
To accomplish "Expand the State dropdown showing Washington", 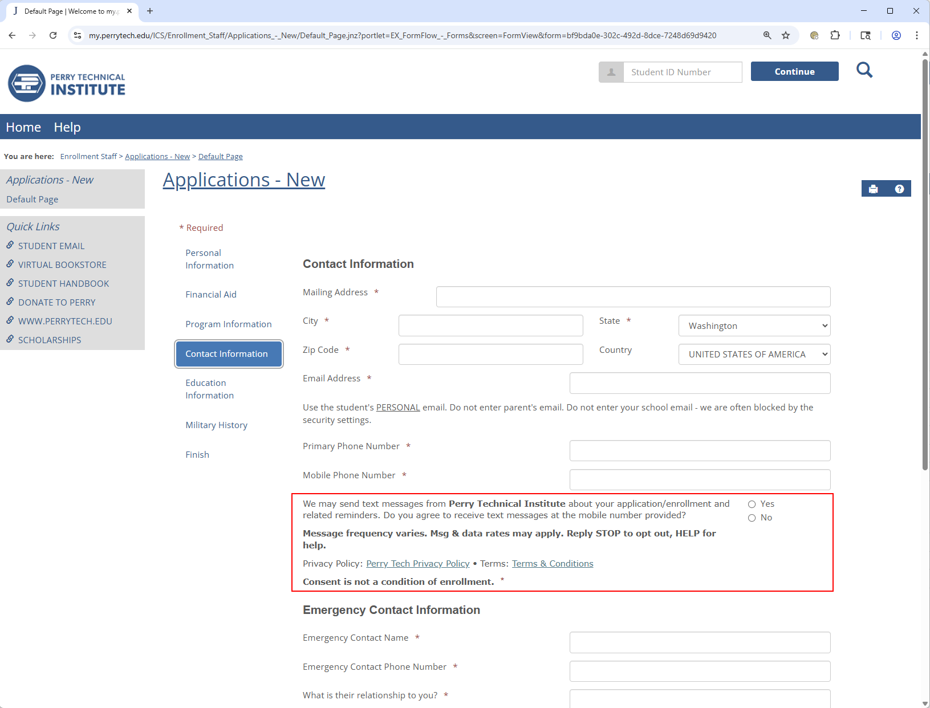I will click(754, 325).
